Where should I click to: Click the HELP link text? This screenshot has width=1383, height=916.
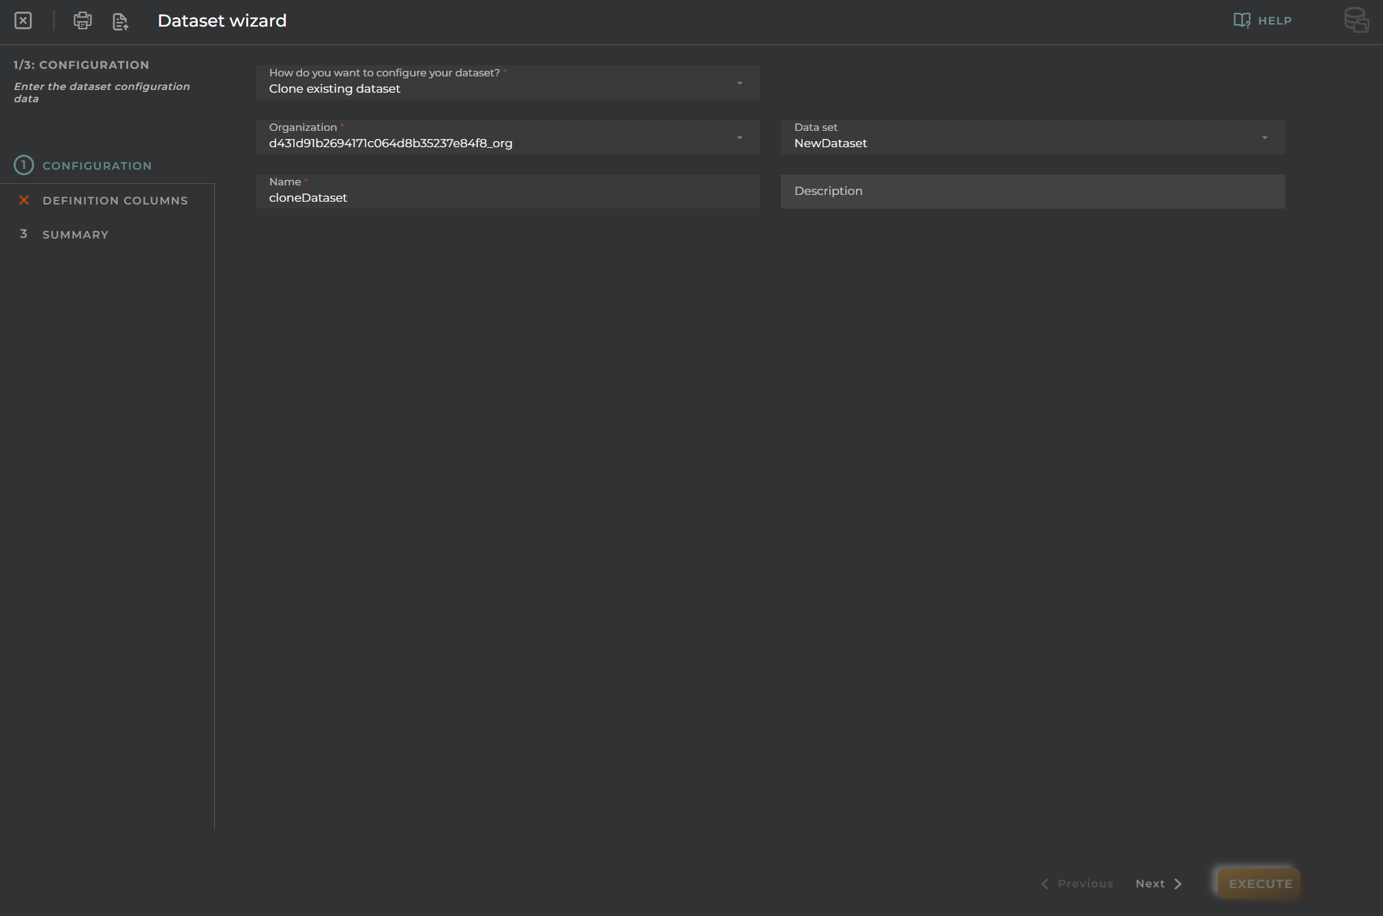click(x=1275, y=20)
